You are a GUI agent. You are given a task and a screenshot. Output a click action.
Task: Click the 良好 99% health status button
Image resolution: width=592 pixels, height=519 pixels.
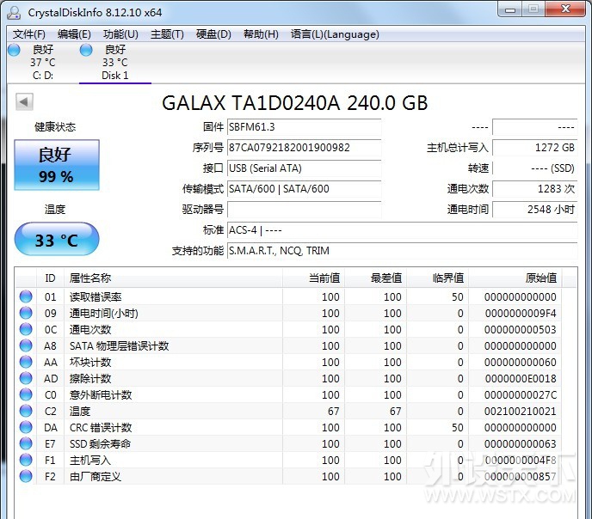[x=57, y=165]
